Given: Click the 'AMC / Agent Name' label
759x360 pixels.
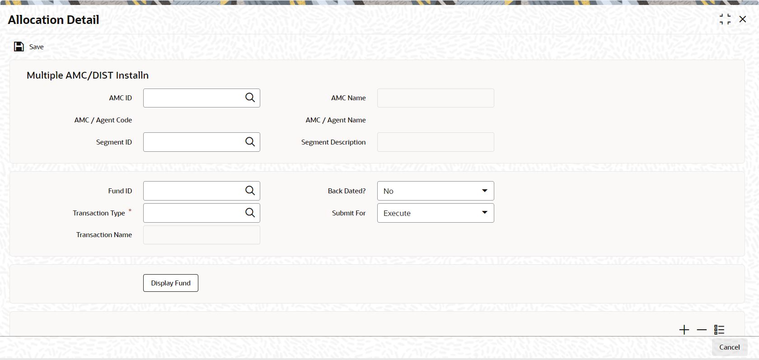Looking at the screenshot, I should 336,120.
